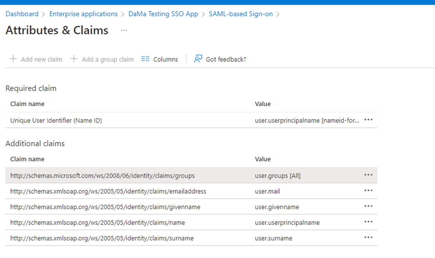The height and width of the screenshot is (258, 435).
Task: Click the plus icon for Add a group claim
Action: click(74, 59)
